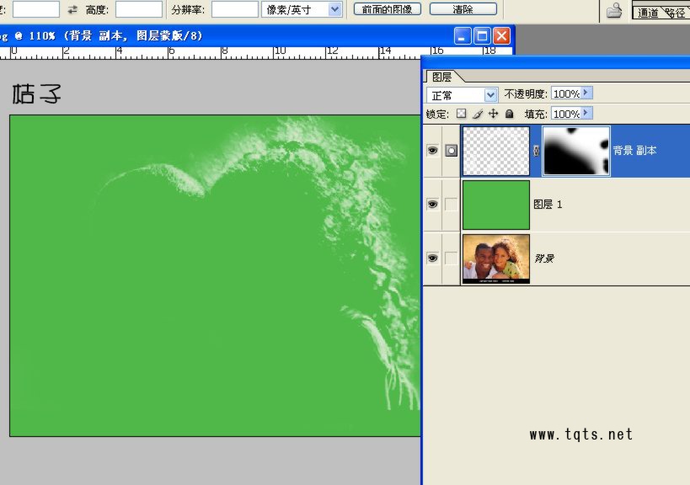Select the 背景 副本 layer name
Screen dimensions: 690x485
coord(634,151)
